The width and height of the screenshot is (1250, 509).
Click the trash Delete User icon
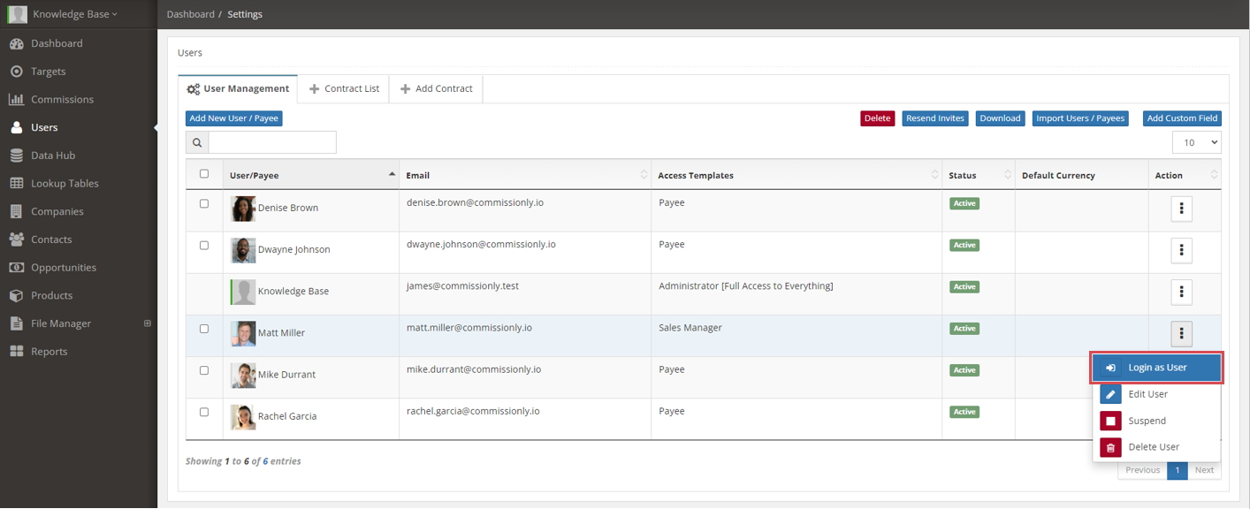(1110, 447)
